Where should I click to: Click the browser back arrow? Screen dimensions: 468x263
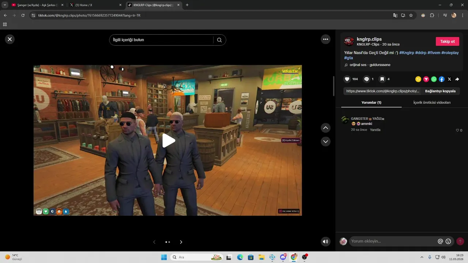pos(5,15)
